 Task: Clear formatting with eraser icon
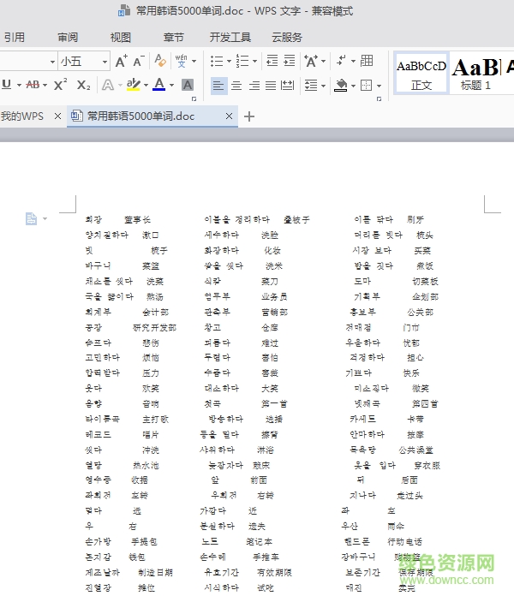(x=160, y=61)
